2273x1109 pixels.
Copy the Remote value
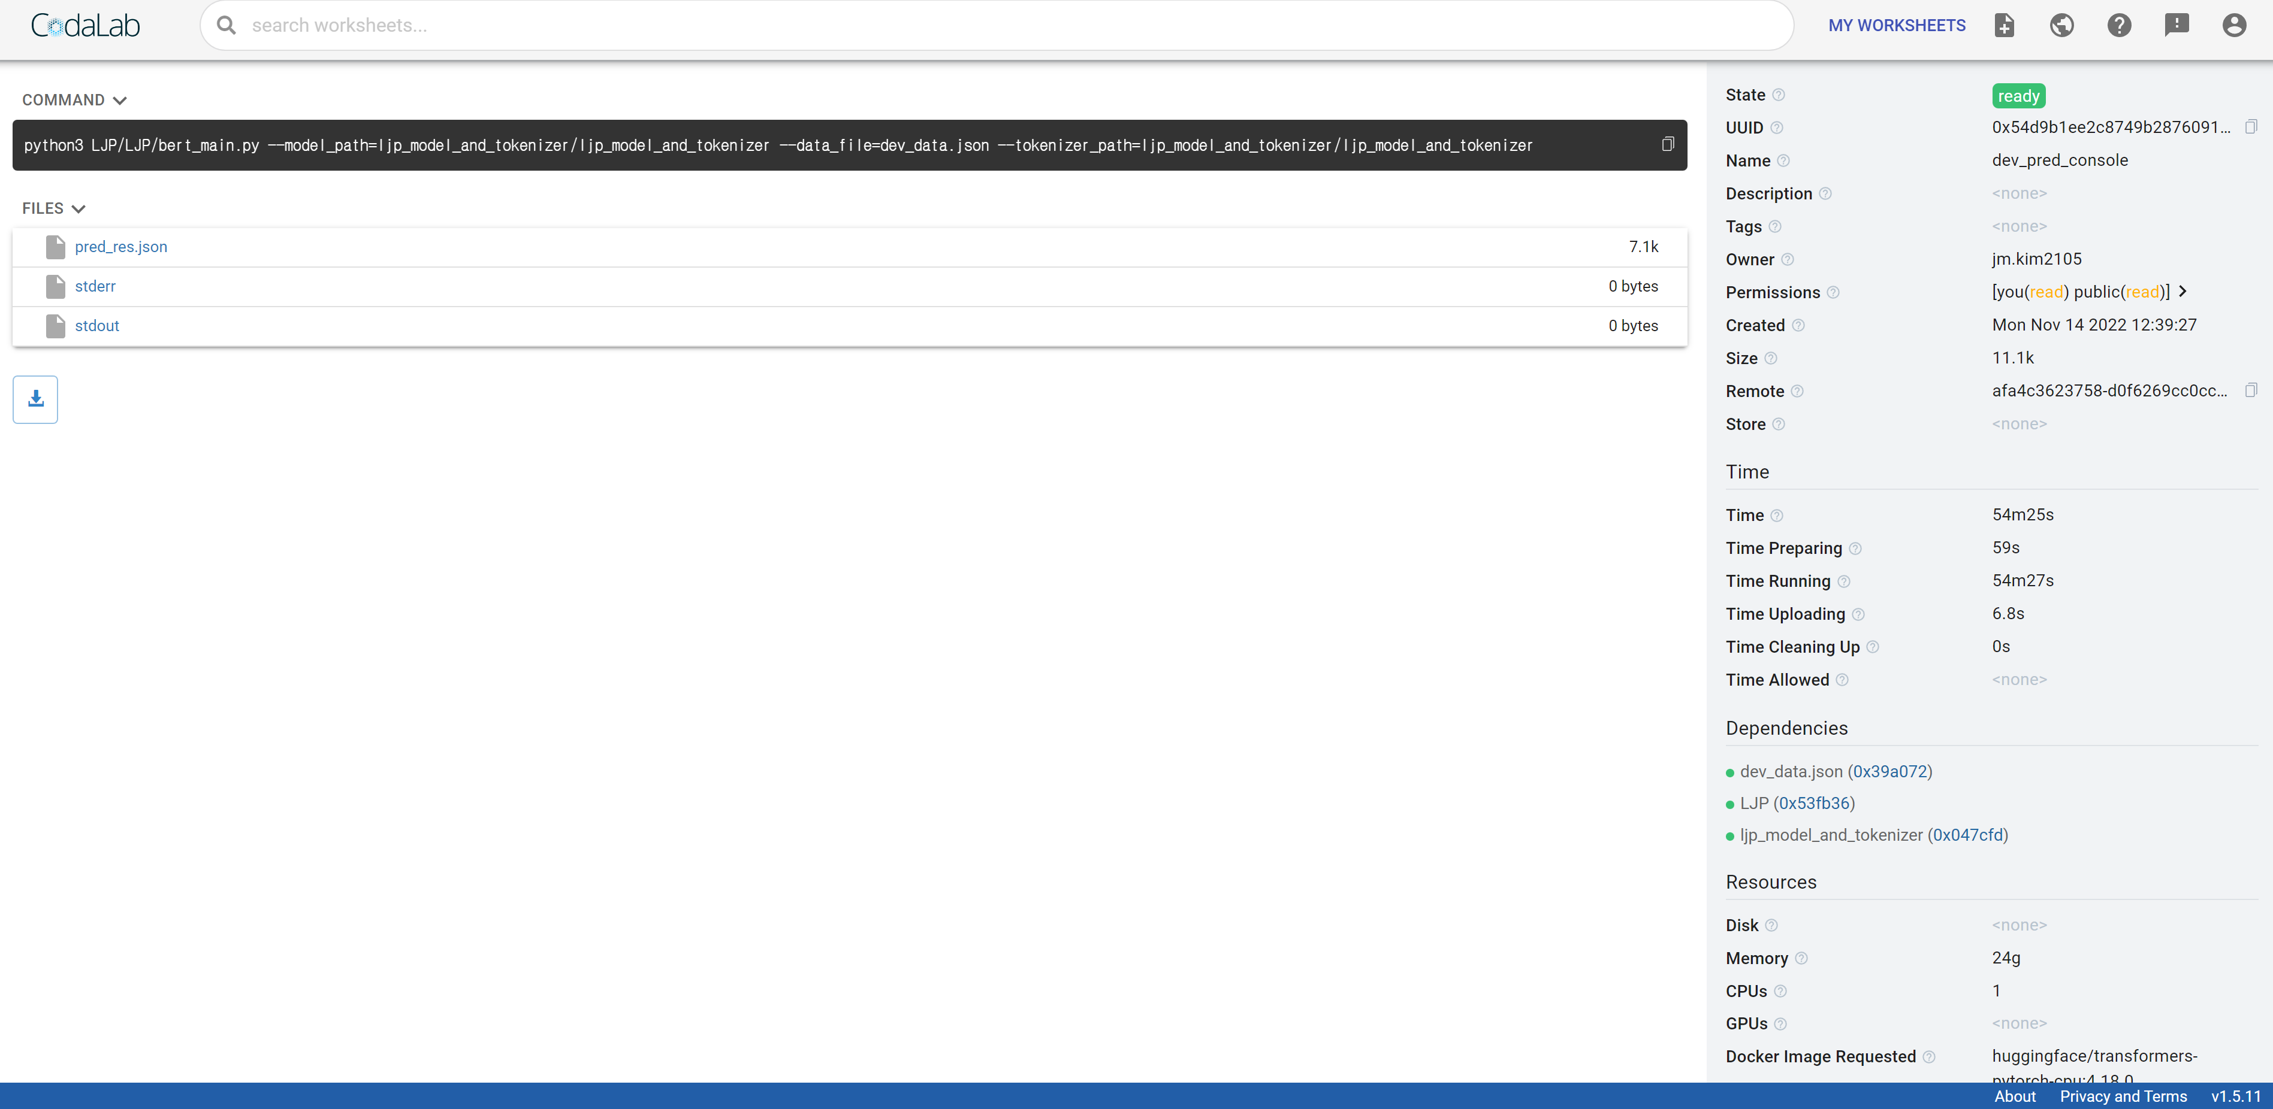pos(2250,390)
